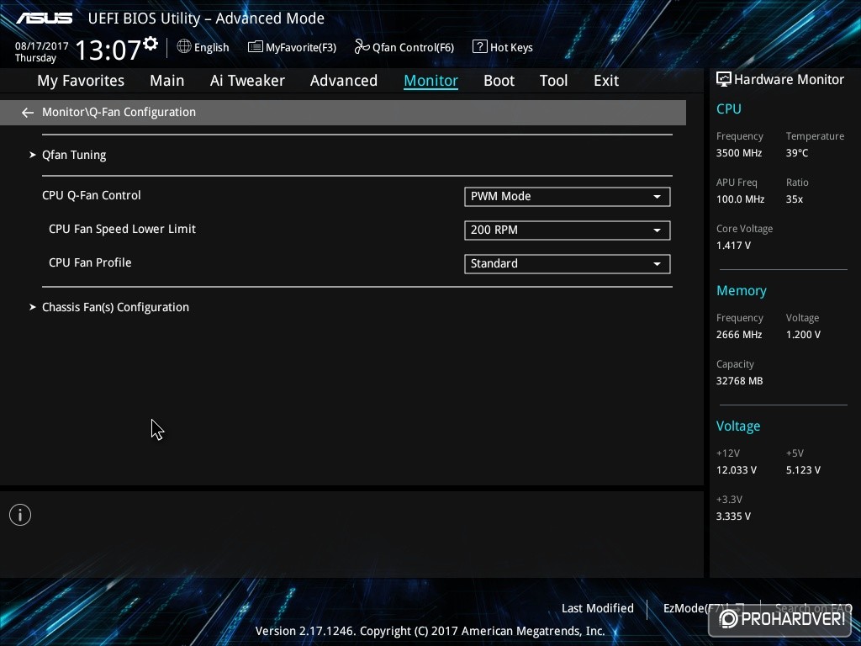The height and width of the screenshot is (646, 861).
Task: Click the +3.3V reading 3.335 V
Action: tap(733, 516)
